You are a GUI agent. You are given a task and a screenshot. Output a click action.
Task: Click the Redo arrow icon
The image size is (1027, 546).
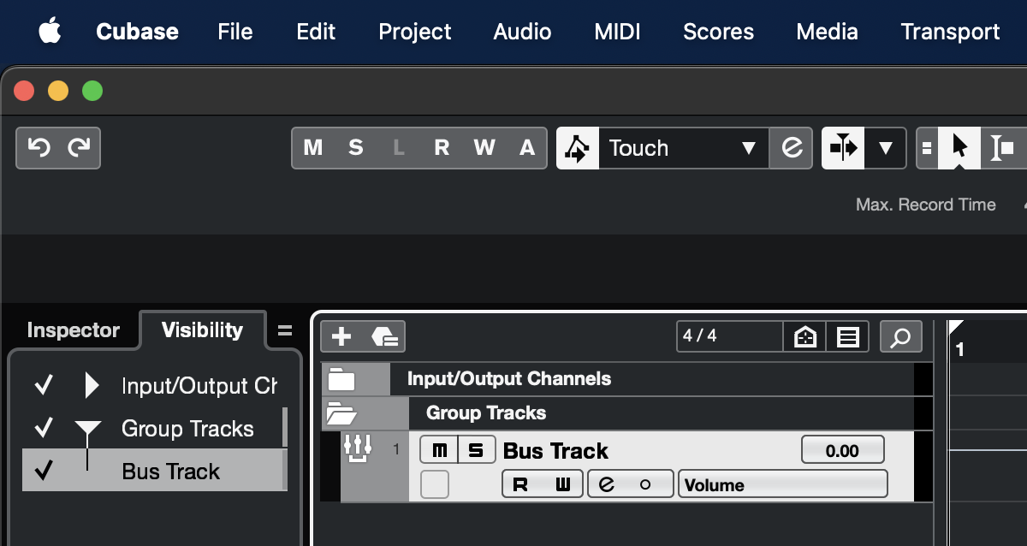78,148
